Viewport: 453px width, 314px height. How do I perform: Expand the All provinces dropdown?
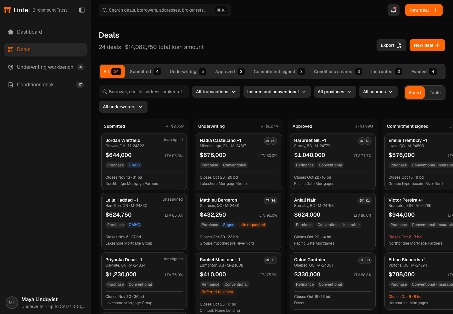click(x=335, y=92)
